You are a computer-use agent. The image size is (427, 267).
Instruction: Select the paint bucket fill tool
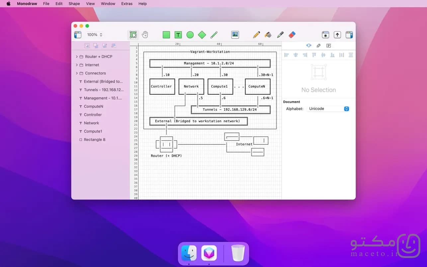point(268,35)
